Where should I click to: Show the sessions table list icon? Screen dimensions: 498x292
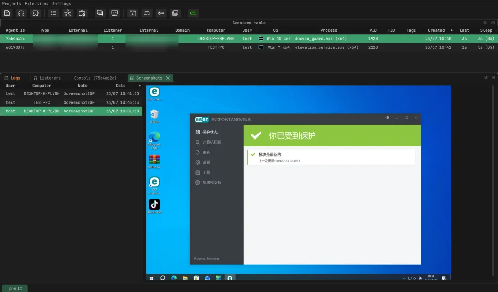[x=53, y=13]
